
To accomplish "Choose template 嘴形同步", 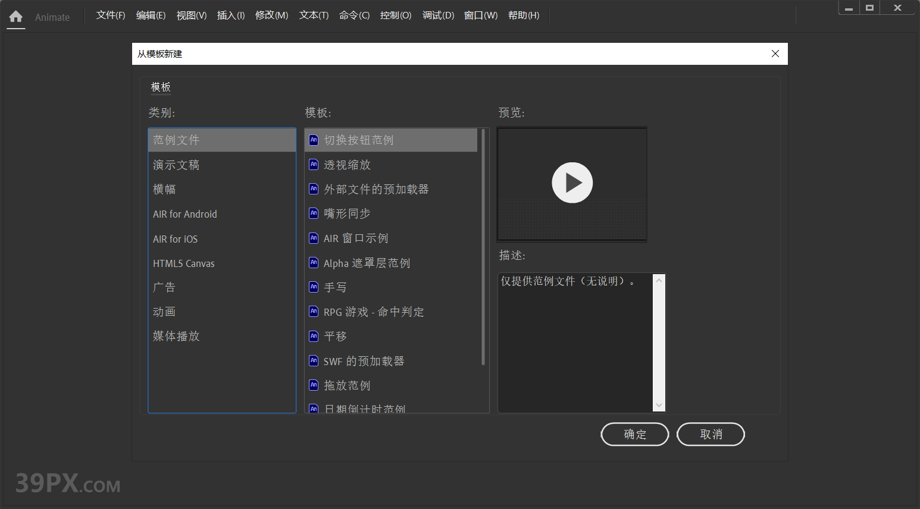I will [x=391, y=213].
